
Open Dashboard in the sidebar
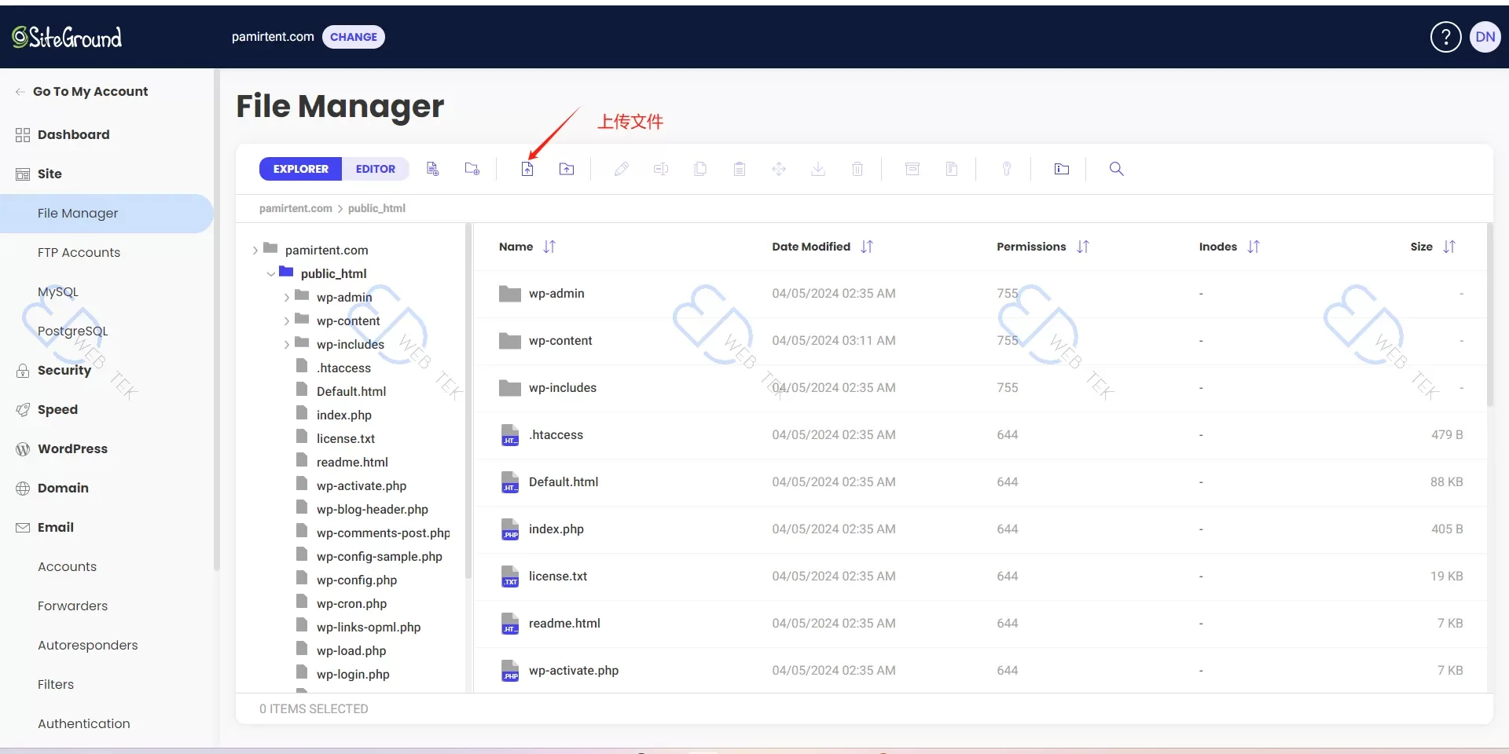tap(73, 134)
